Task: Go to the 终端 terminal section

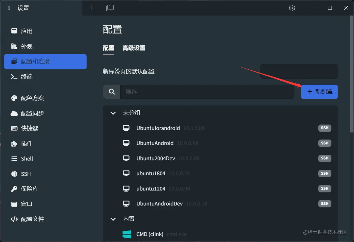Action: (x=45, y=77)
